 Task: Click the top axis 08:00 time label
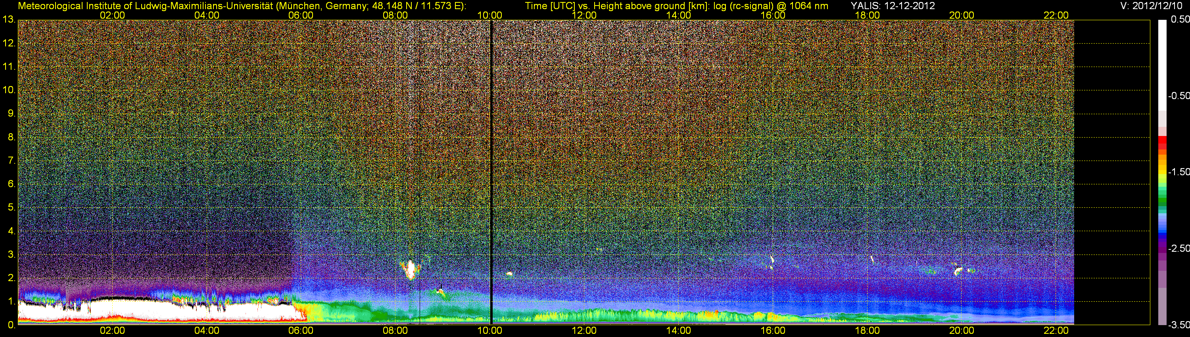395,15
